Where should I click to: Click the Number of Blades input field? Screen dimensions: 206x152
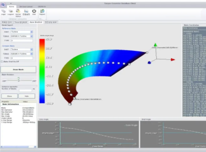click(25, 90)
